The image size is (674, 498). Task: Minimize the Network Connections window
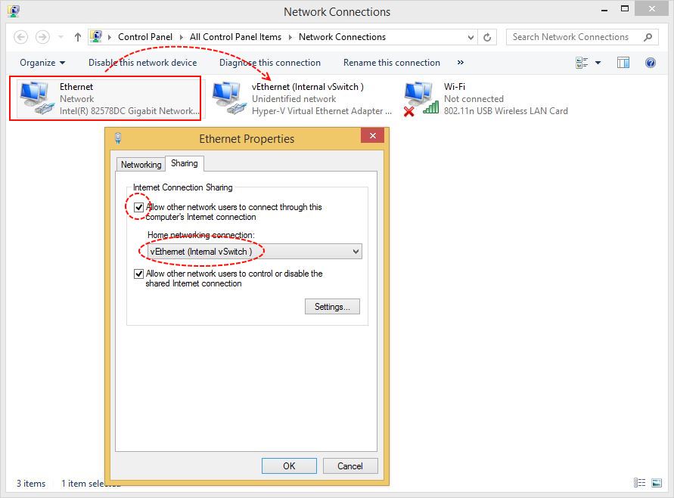[604, 9]
